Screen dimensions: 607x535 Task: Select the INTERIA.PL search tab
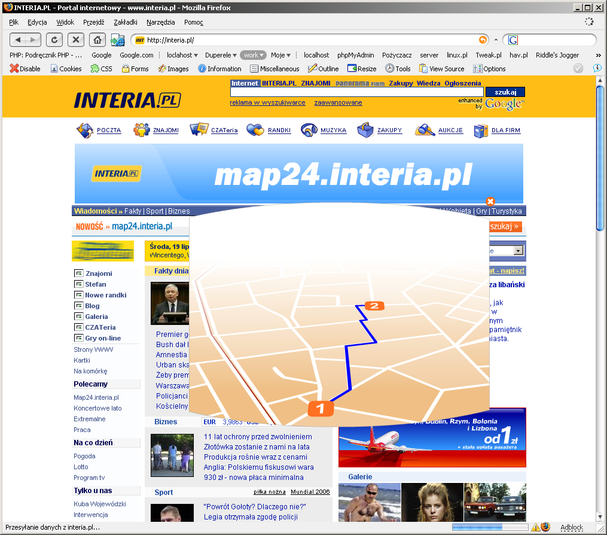point(279,83)
